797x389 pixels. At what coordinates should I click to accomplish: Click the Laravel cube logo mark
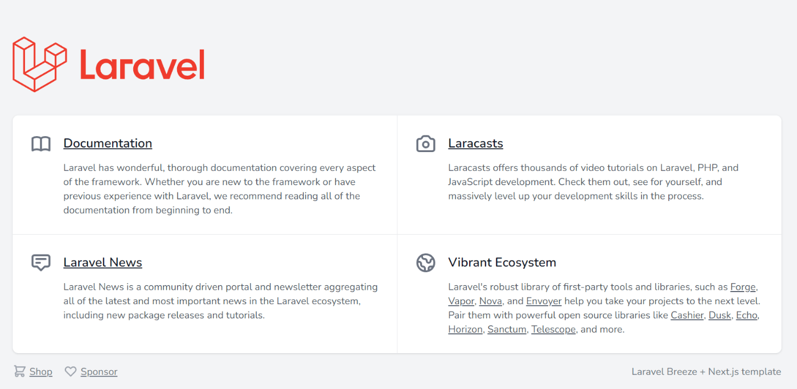40,64
